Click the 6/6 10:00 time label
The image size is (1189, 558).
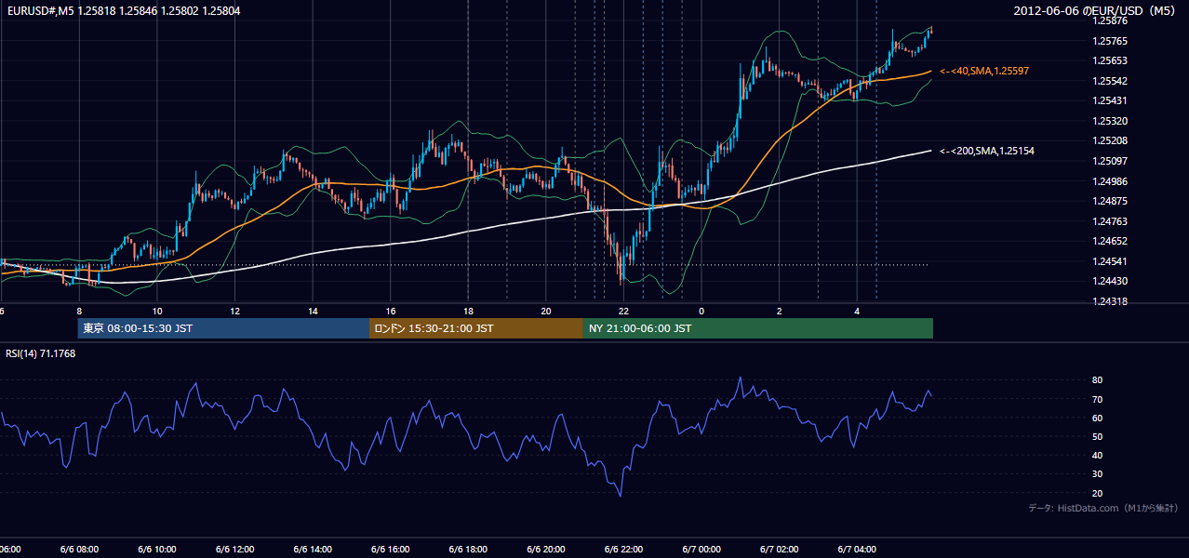coord(157,550)
